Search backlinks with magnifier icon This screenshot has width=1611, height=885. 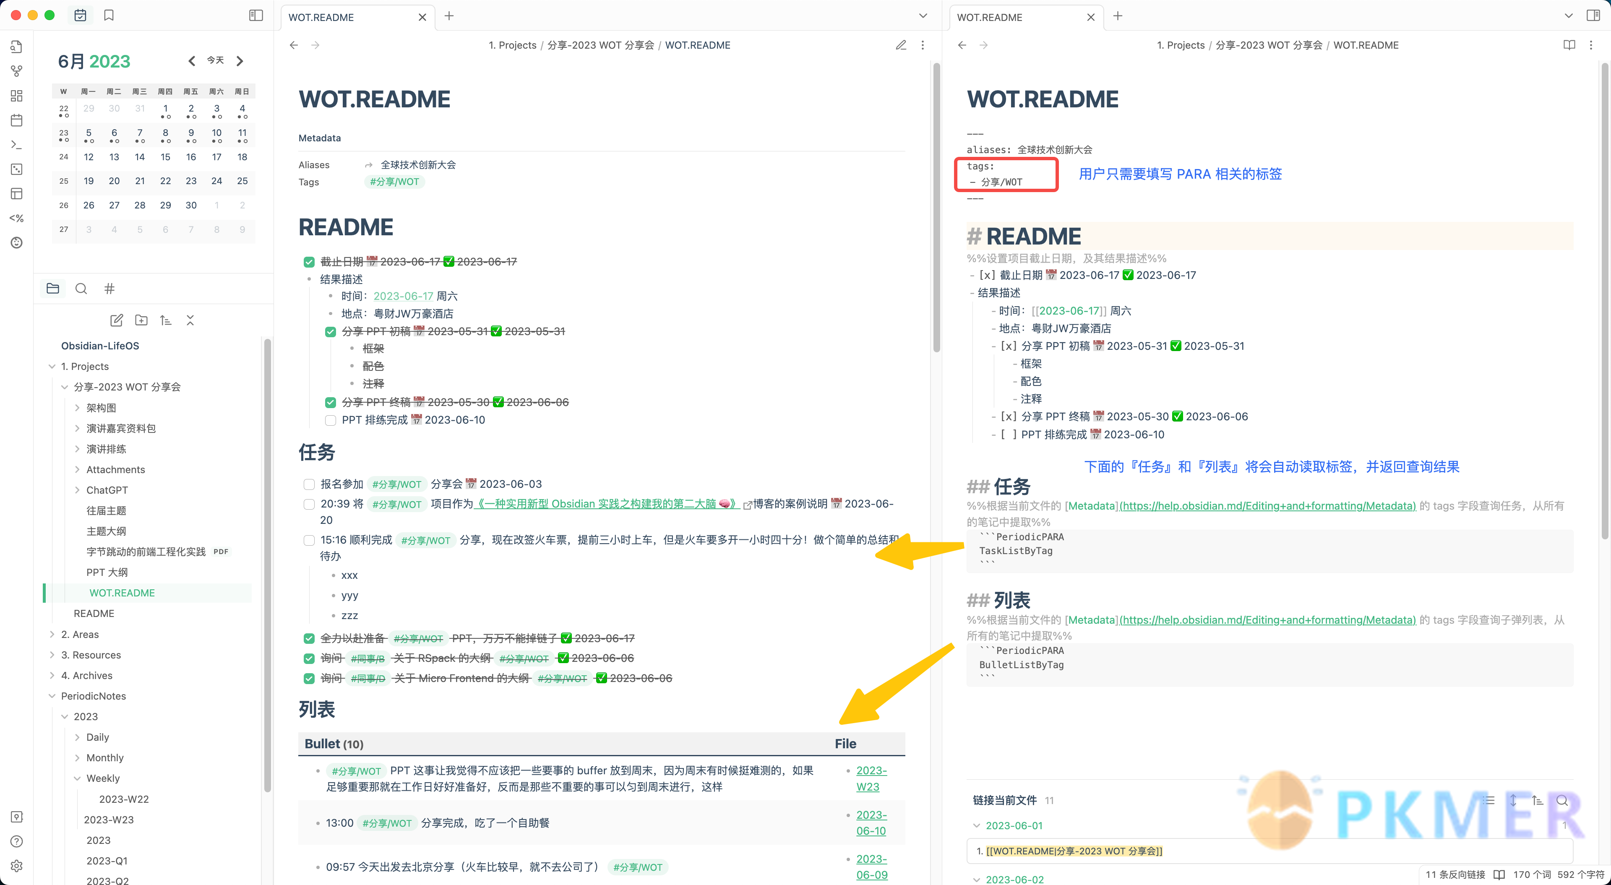pos(1561,801)
